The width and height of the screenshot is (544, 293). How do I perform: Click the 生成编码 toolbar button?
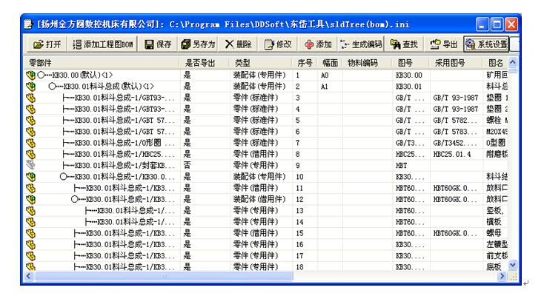pos(361,44)
